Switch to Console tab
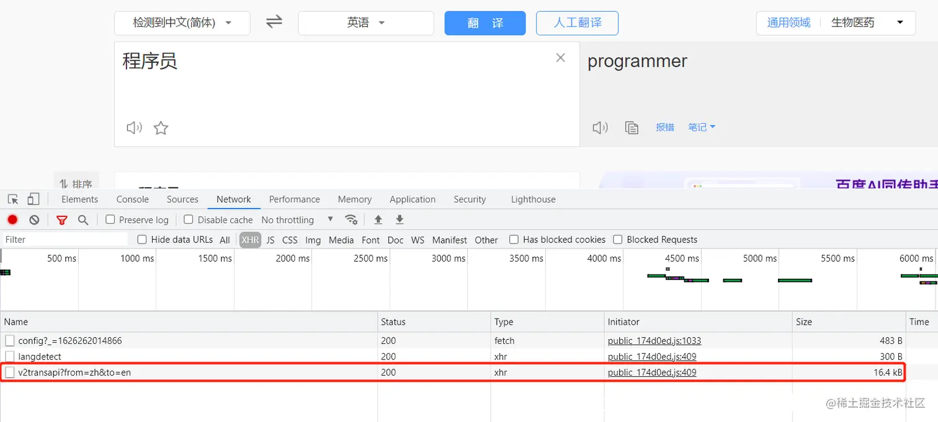The image size is (938, 422). pos(132,200)
